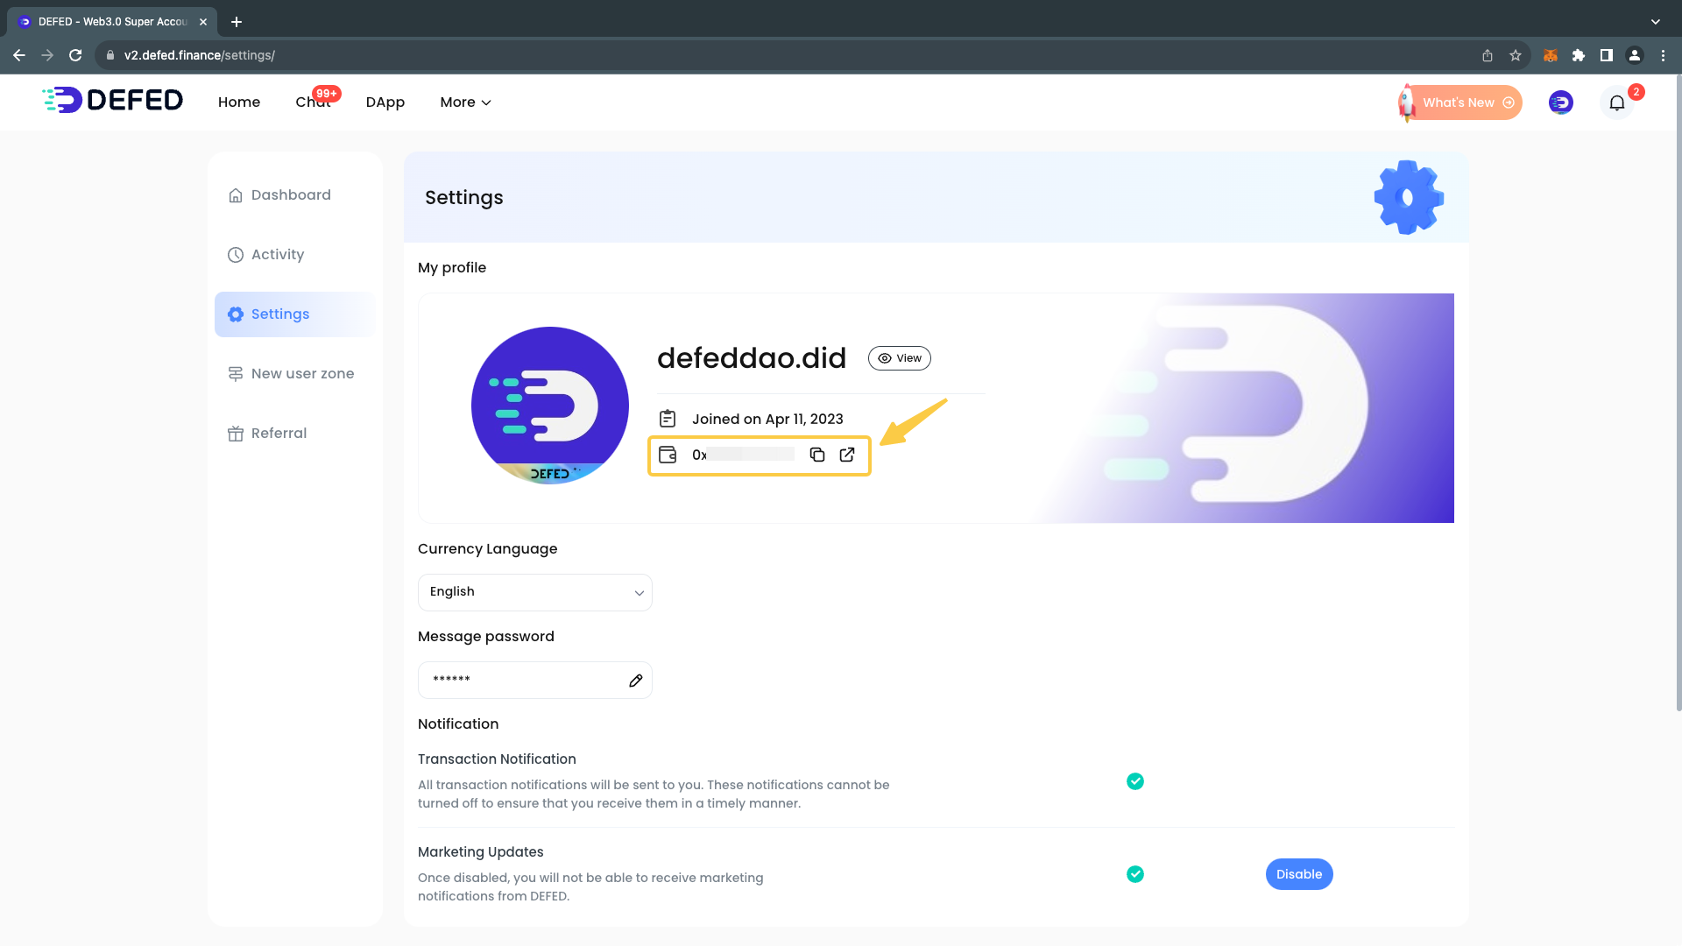Click the DEFED logo in header
The width and height of the screenshot is (1682, 946).
point(113,101)
